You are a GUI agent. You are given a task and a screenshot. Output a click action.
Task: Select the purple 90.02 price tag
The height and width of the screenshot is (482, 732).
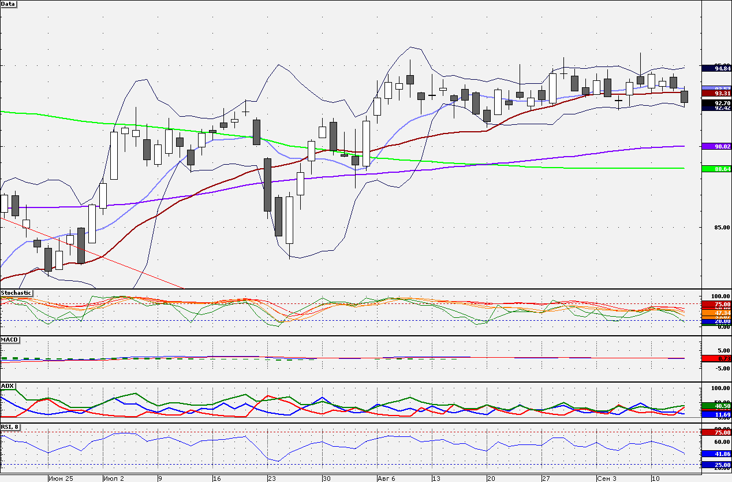point(716,147)
